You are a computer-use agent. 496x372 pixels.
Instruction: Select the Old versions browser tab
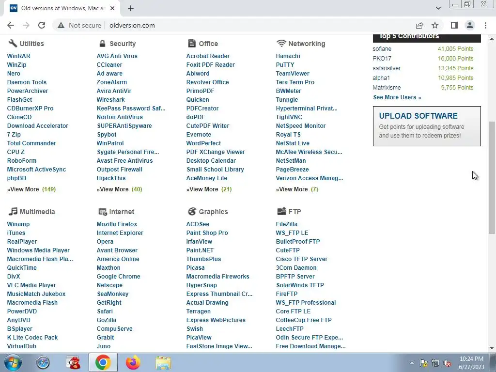[62, 8]
